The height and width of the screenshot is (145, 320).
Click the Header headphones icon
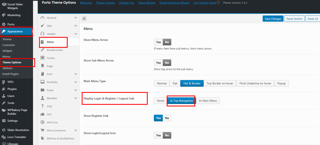[x=42, y=34]
